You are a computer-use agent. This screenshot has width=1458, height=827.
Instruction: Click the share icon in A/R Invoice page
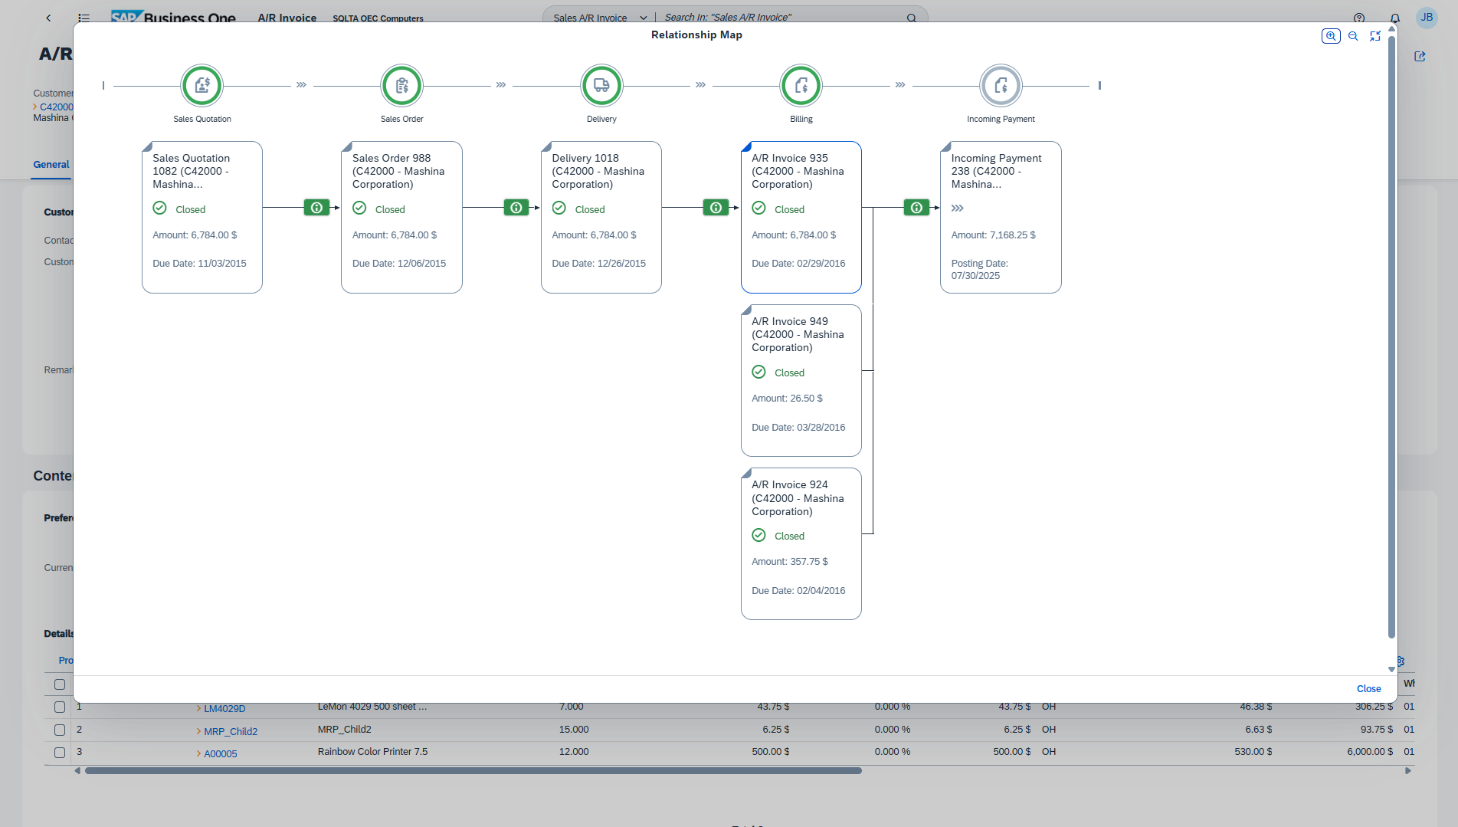pyautogui.click(x=1420, y=56)
